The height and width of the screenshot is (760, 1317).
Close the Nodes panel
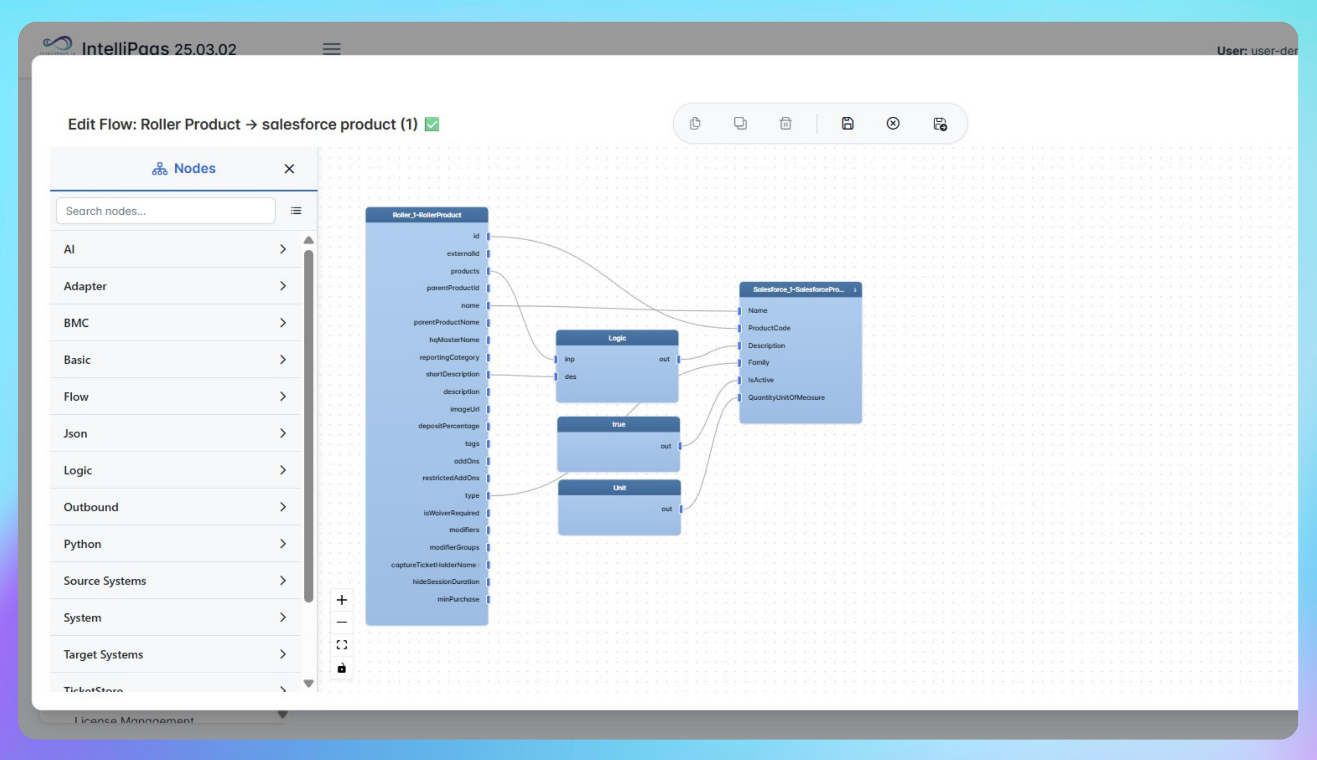[289, 169]
